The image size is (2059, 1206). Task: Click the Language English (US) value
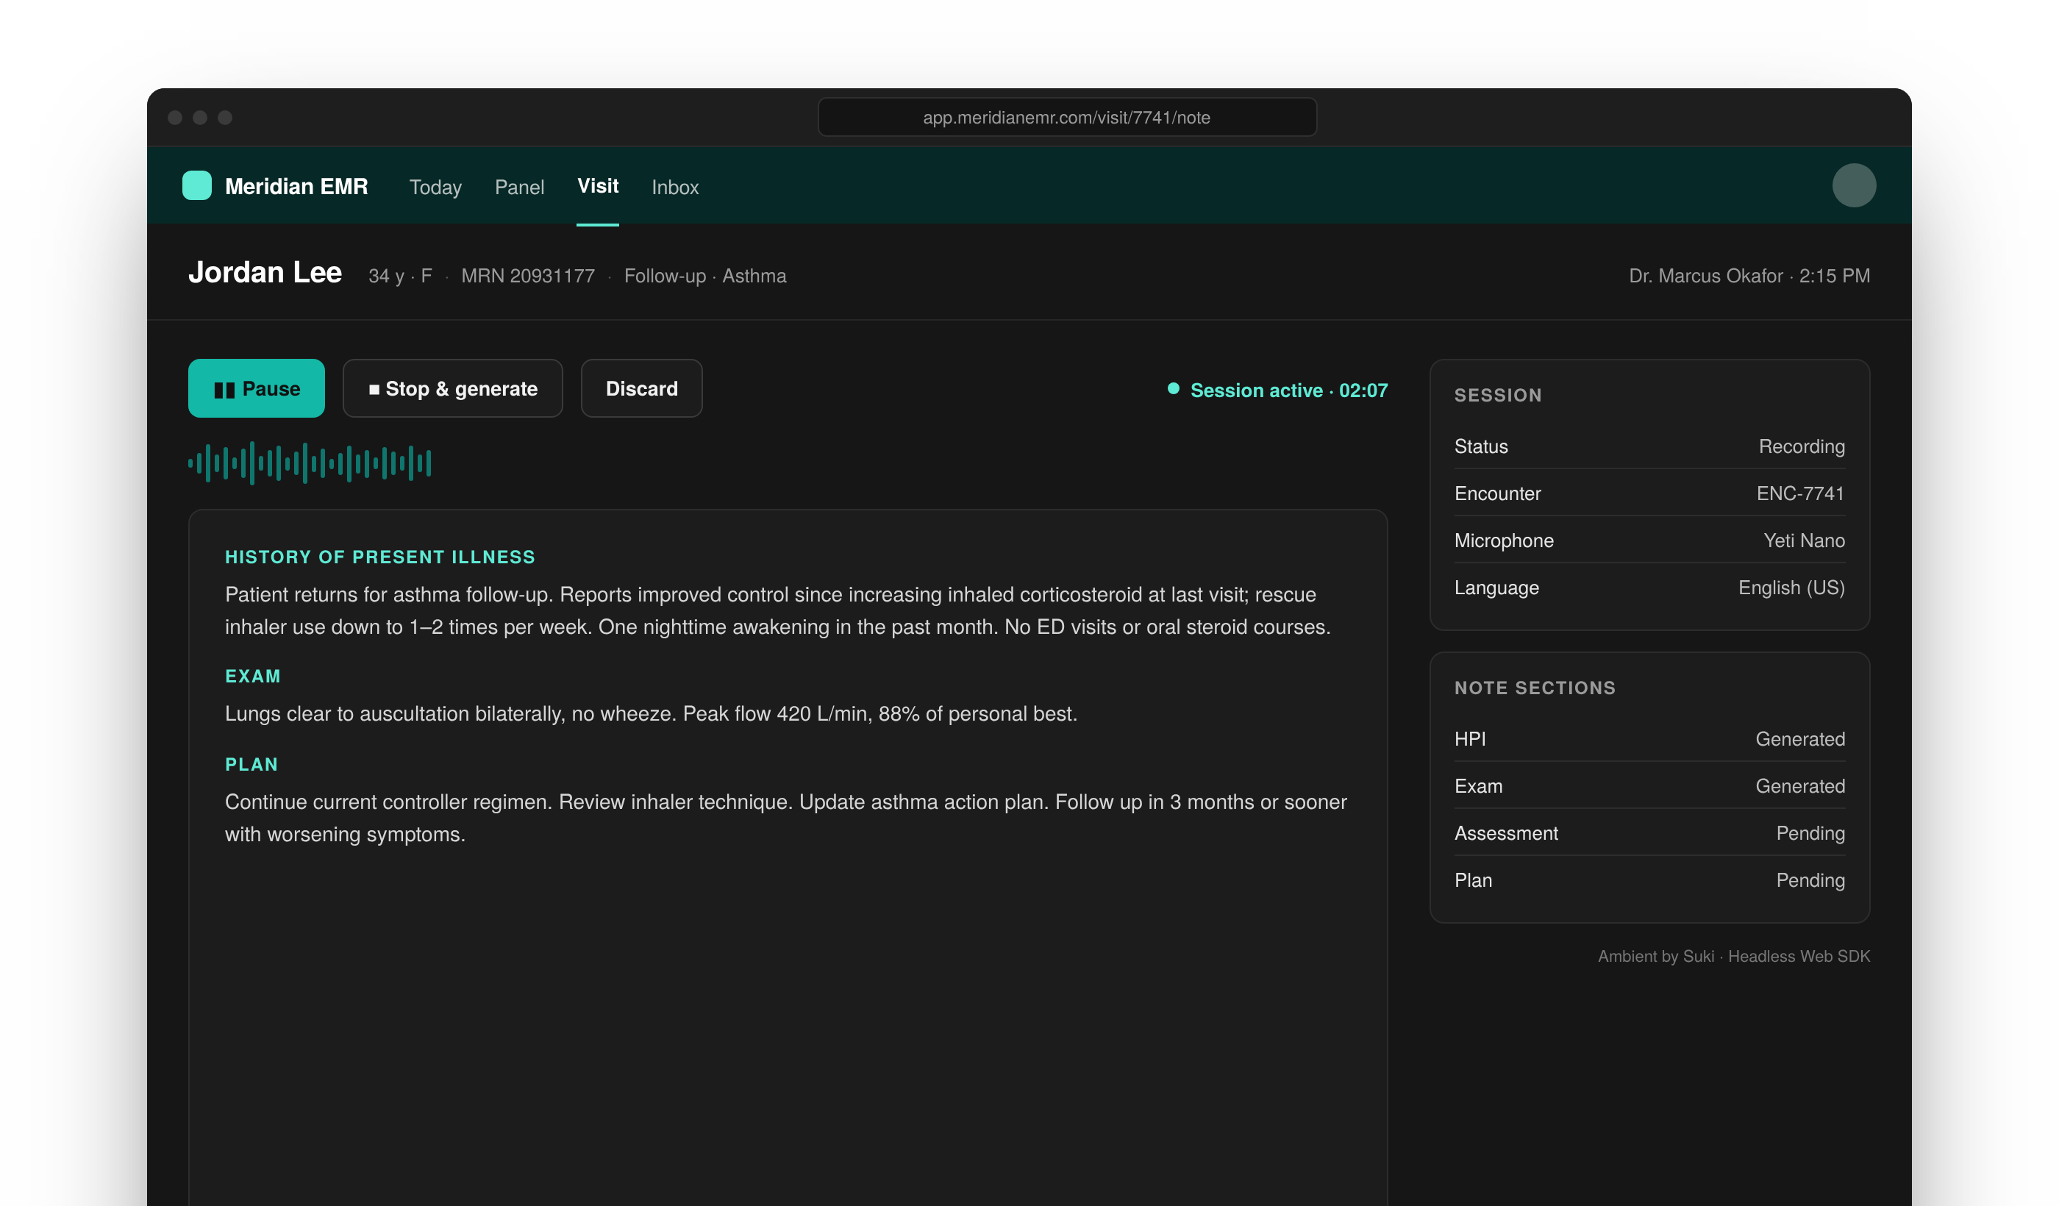(x=1791, y=588)
